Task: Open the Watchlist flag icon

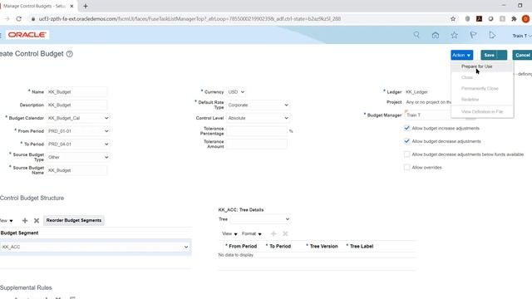Action: (x=473, y=35)
